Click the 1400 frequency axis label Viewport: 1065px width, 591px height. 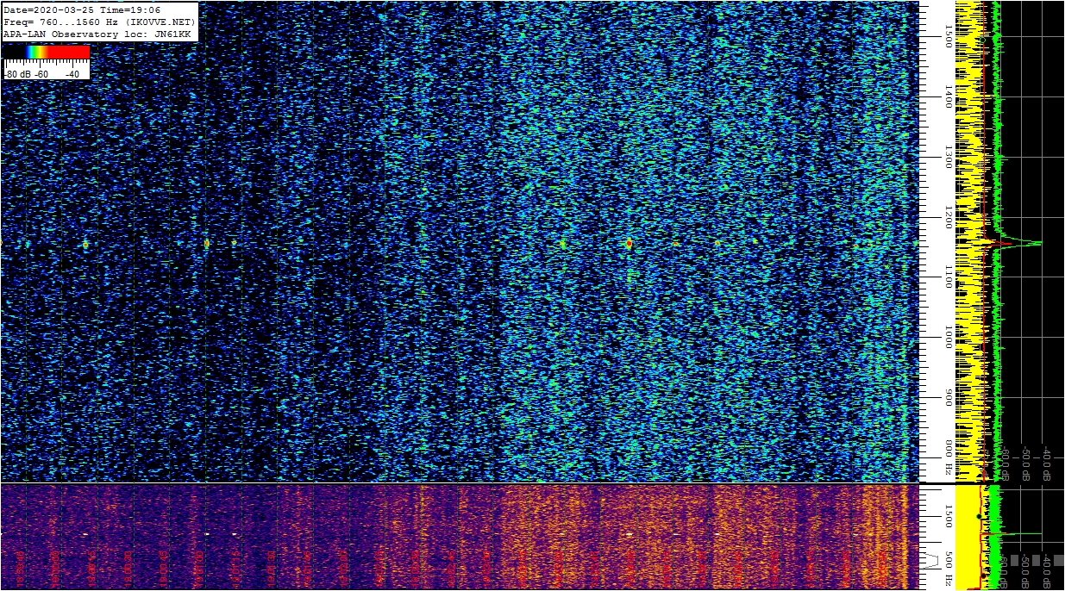949,97
